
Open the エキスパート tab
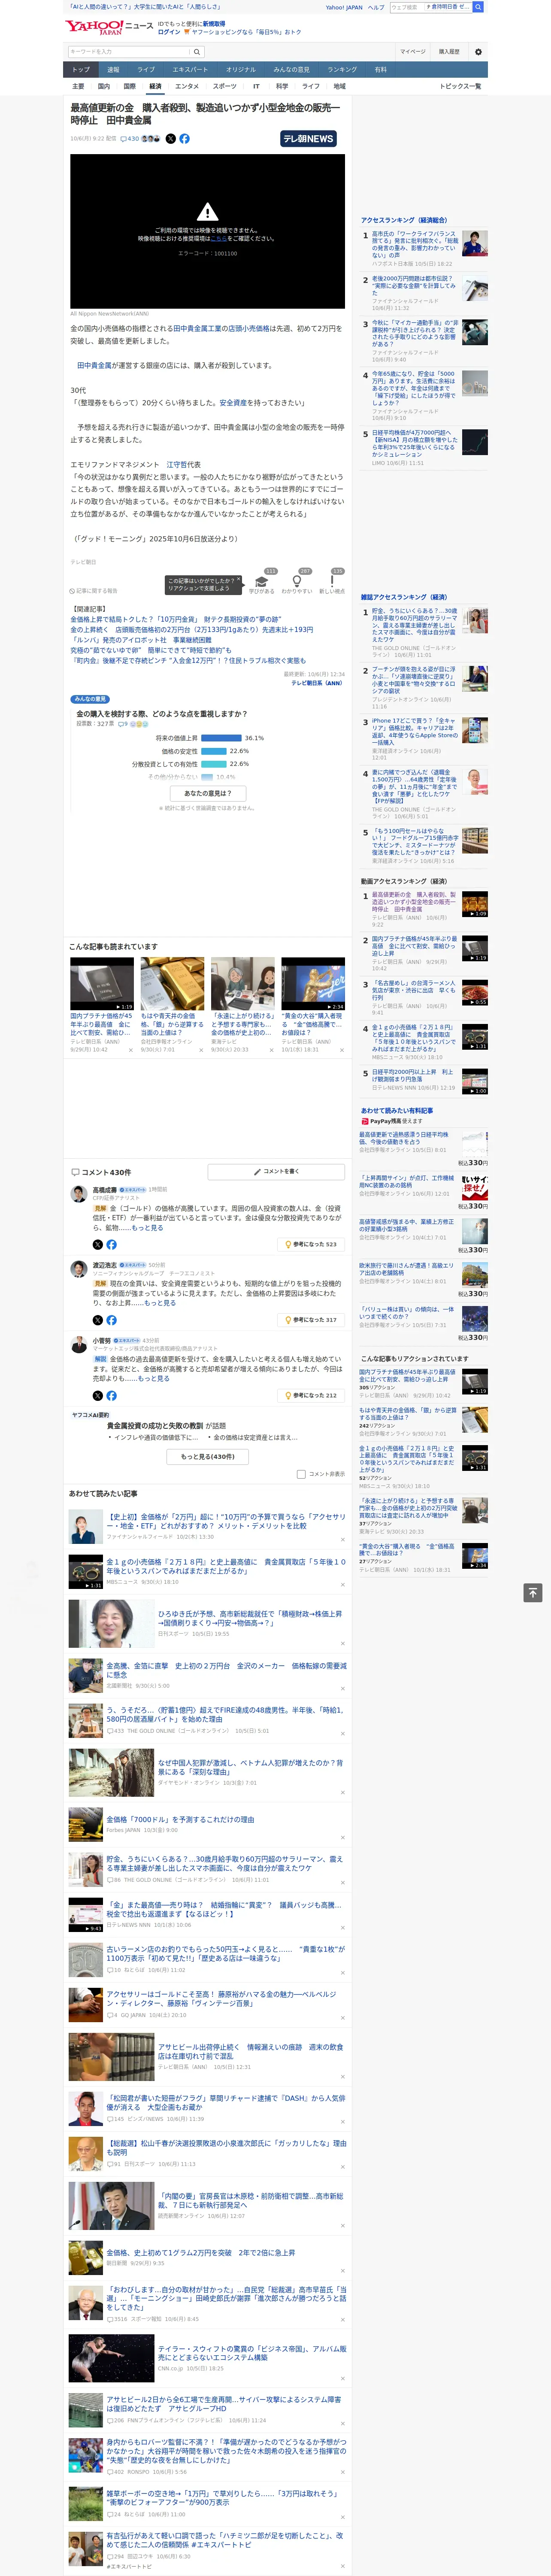[190, 70]
